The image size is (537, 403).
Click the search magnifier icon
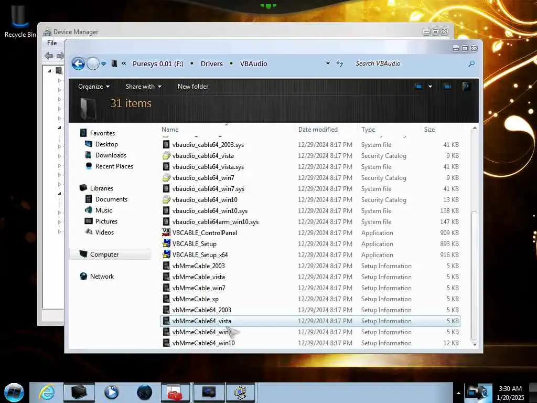click(471, 63)
